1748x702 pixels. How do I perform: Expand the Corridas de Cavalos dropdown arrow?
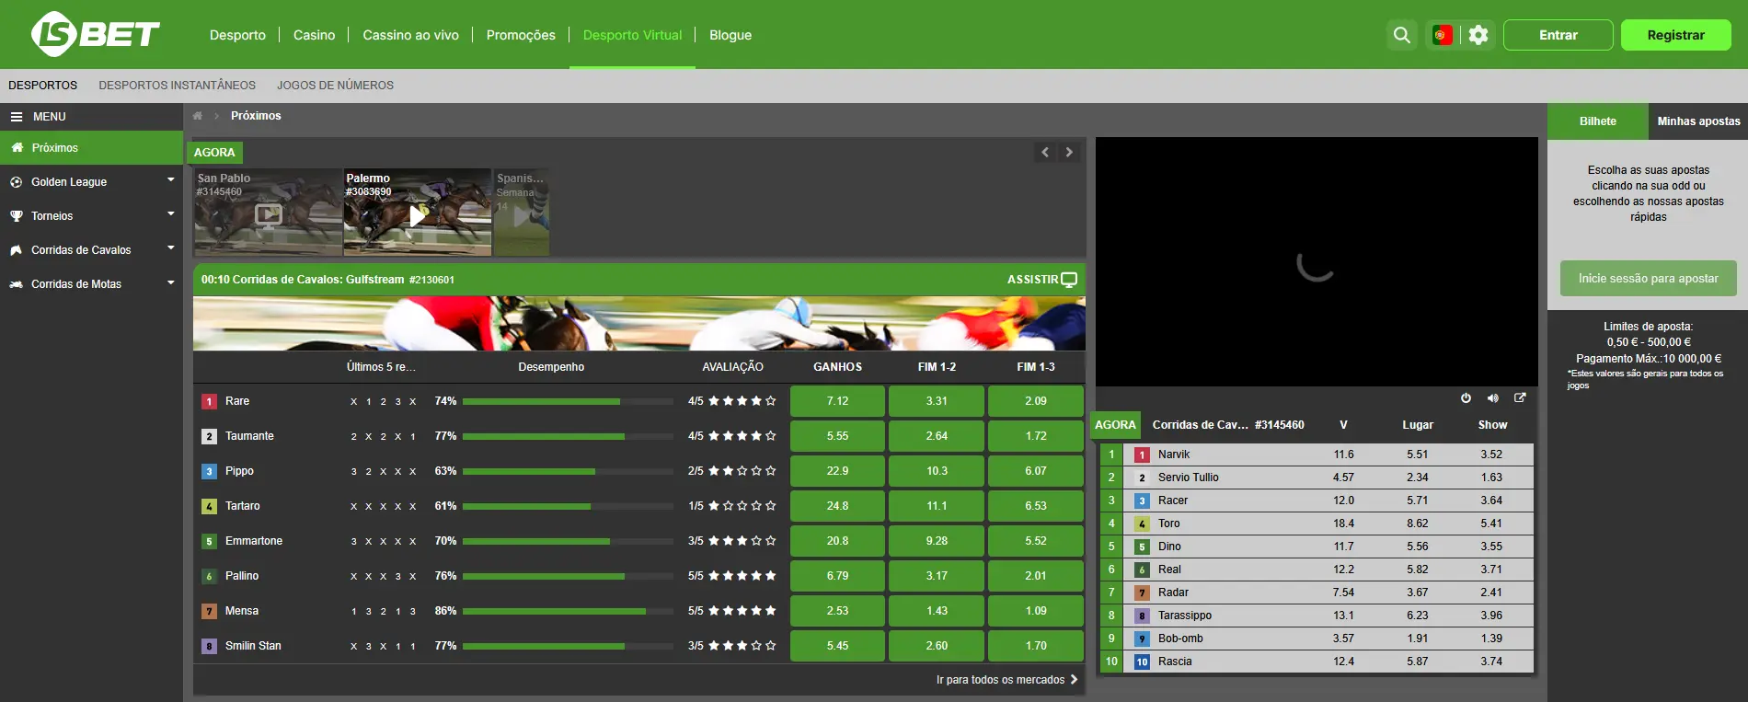point(171,248)
